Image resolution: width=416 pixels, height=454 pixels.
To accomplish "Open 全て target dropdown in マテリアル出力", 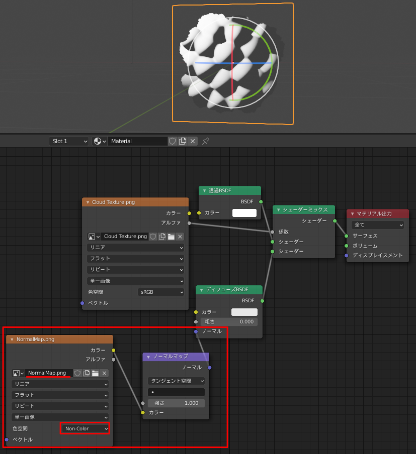I will pos(378,225).
